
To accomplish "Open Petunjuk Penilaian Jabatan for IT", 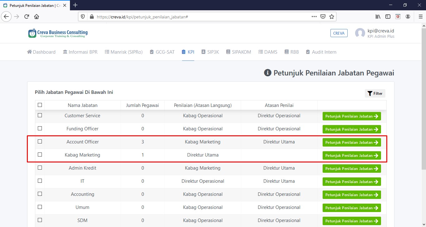I will 352,181.
